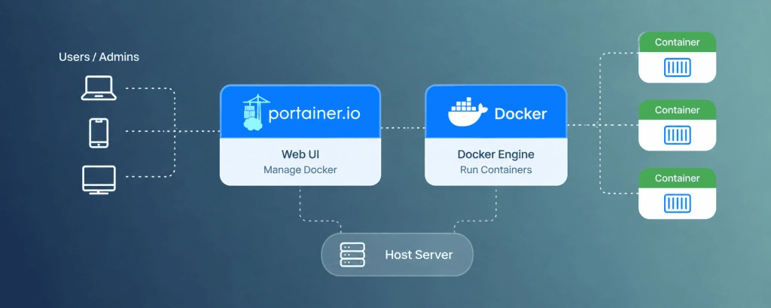Click the laptop icon under Users / Admins

pyautogui.click(x=99, y=88)
